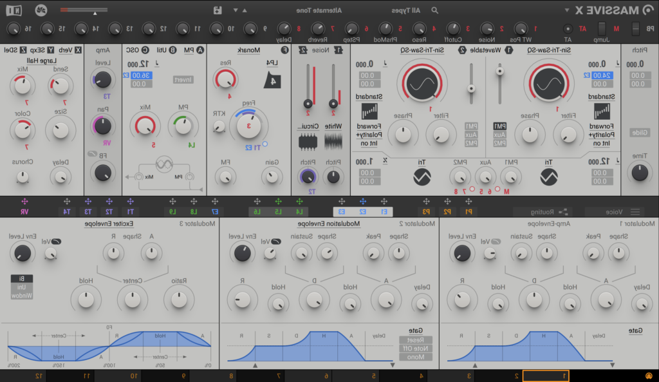Select the P1 modulator tab
Image resolution: width=659 pixels, height=382 pixels.
point(469,212)
